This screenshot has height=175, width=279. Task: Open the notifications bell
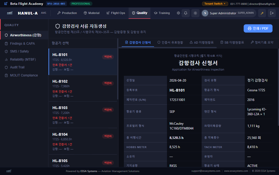pyautogui.click(x=186, y=13)
